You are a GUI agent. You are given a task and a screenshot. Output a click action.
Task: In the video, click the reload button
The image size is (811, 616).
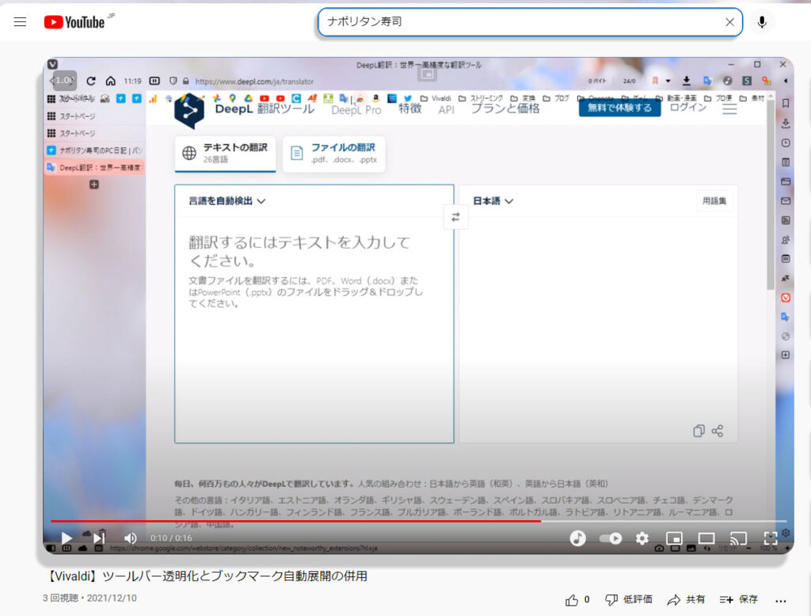[x=91, y=81]
